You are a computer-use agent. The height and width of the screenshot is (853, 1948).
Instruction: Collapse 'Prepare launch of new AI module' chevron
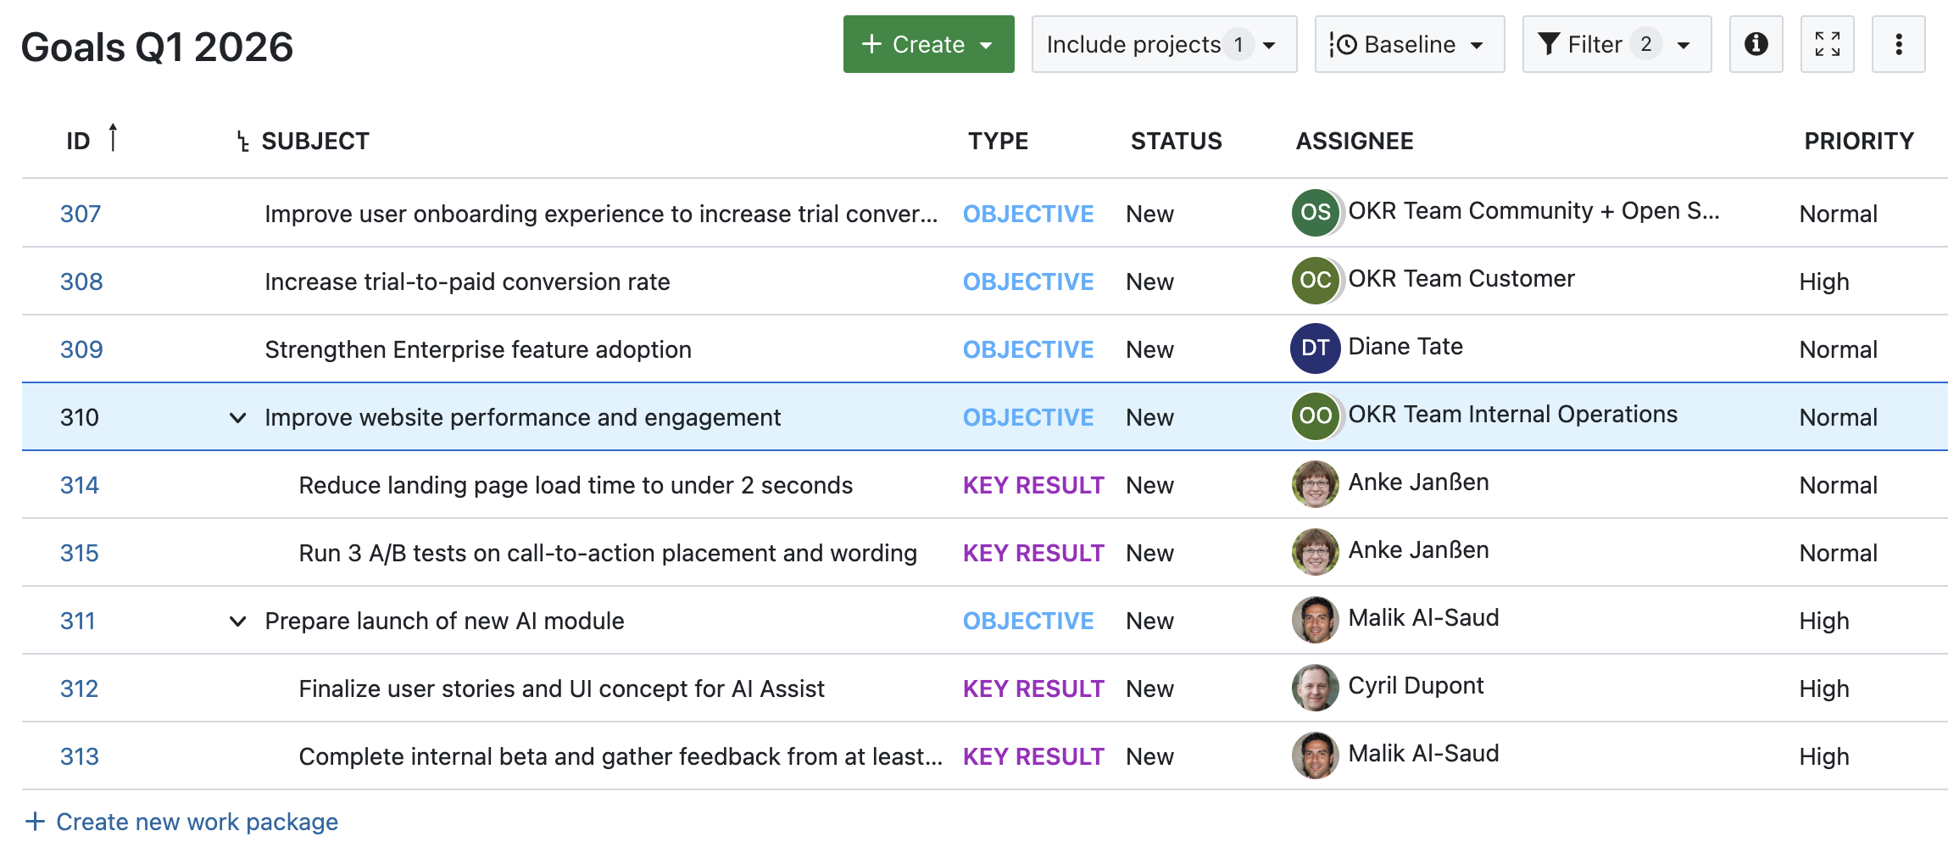tap(238, 621)
